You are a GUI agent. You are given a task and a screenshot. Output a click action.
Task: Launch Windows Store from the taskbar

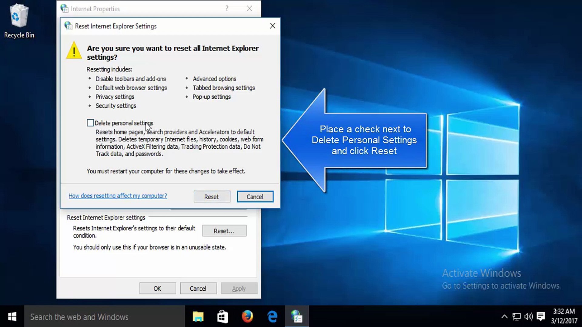(222, 317)
